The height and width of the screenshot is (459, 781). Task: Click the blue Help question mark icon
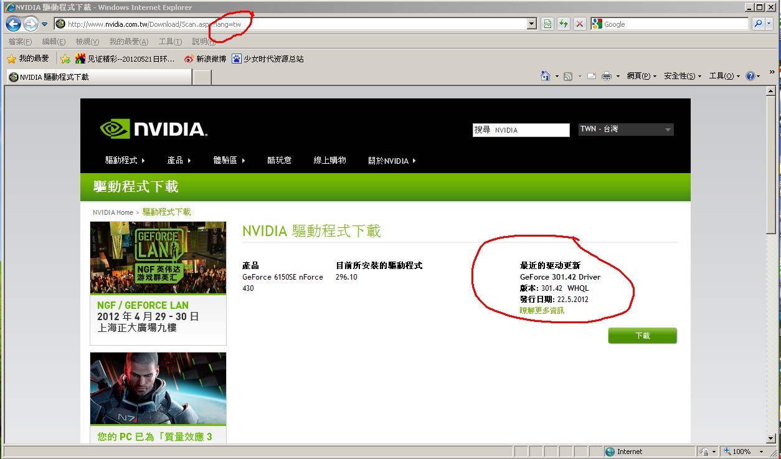tap(750, 76)
